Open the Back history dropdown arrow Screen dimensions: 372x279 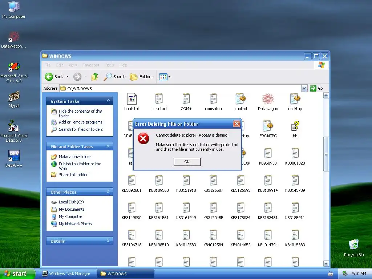click(67, 77)
